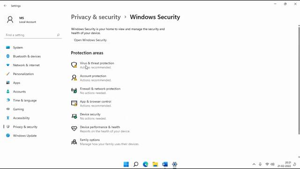Click the vertical scrollbar on the right
The width and height of the screenshot is (300, 169).
click(x=299, y=80)
